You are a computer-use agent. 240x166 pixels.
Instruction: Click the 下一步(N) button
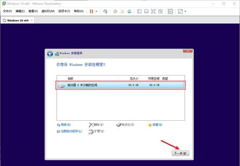click(x=181, y=153)
